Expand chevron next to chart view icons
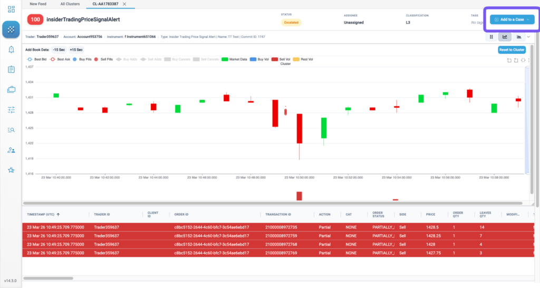This screenshot has width=540, height=288. tap(528, 37)
